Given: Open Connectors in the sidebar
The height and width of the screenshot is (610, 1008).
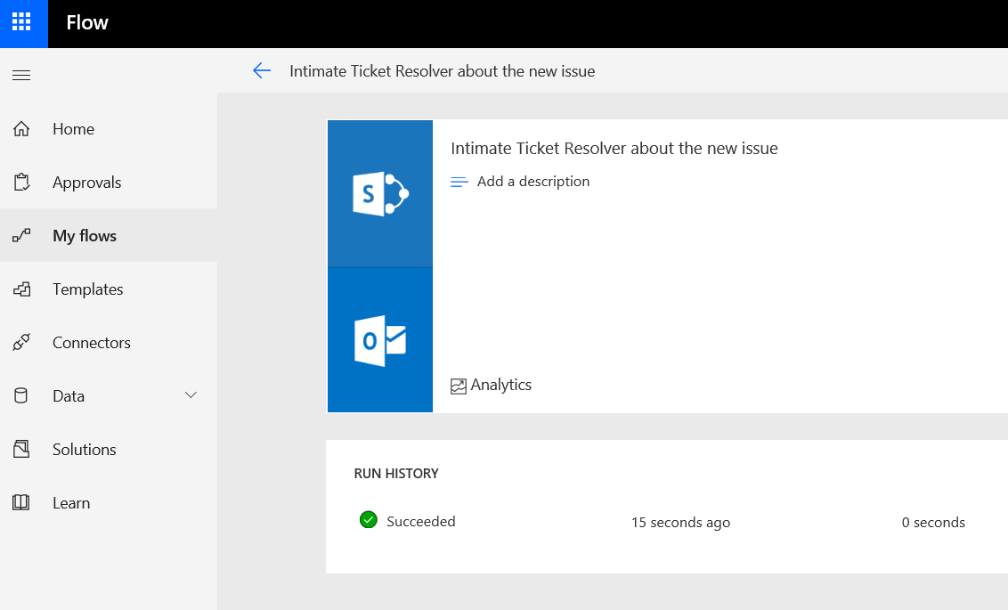Looking at the screenshot, I should [109, 343].
